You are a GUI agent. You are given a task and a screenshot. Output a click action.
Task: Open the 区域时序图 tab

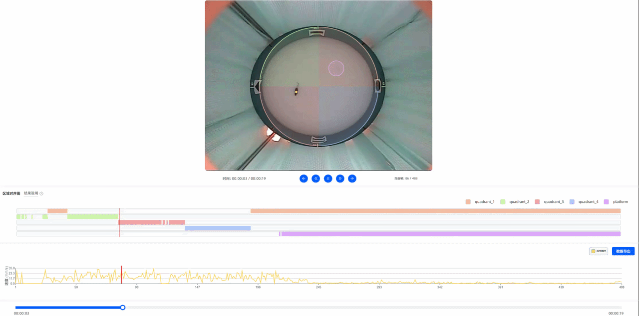tap(11, 193)
